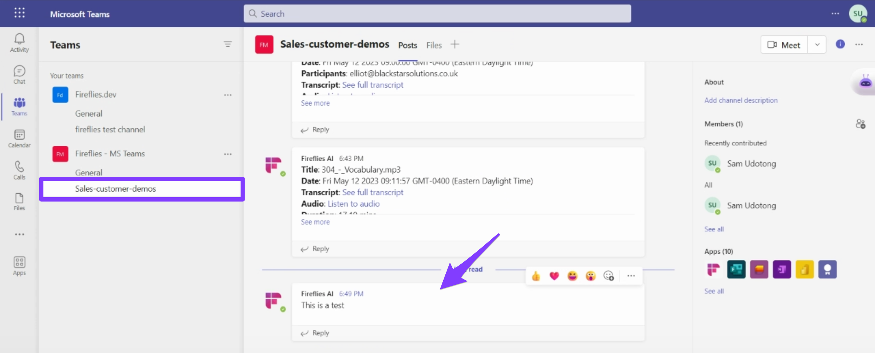The image size is (875, 353).
Task: Click the filter icon in Teams list
Action: pyautogui.click(x=228, y=44)
